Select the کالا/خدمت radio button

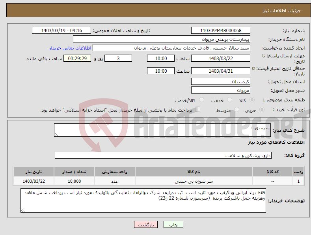(x=201, y=100)
